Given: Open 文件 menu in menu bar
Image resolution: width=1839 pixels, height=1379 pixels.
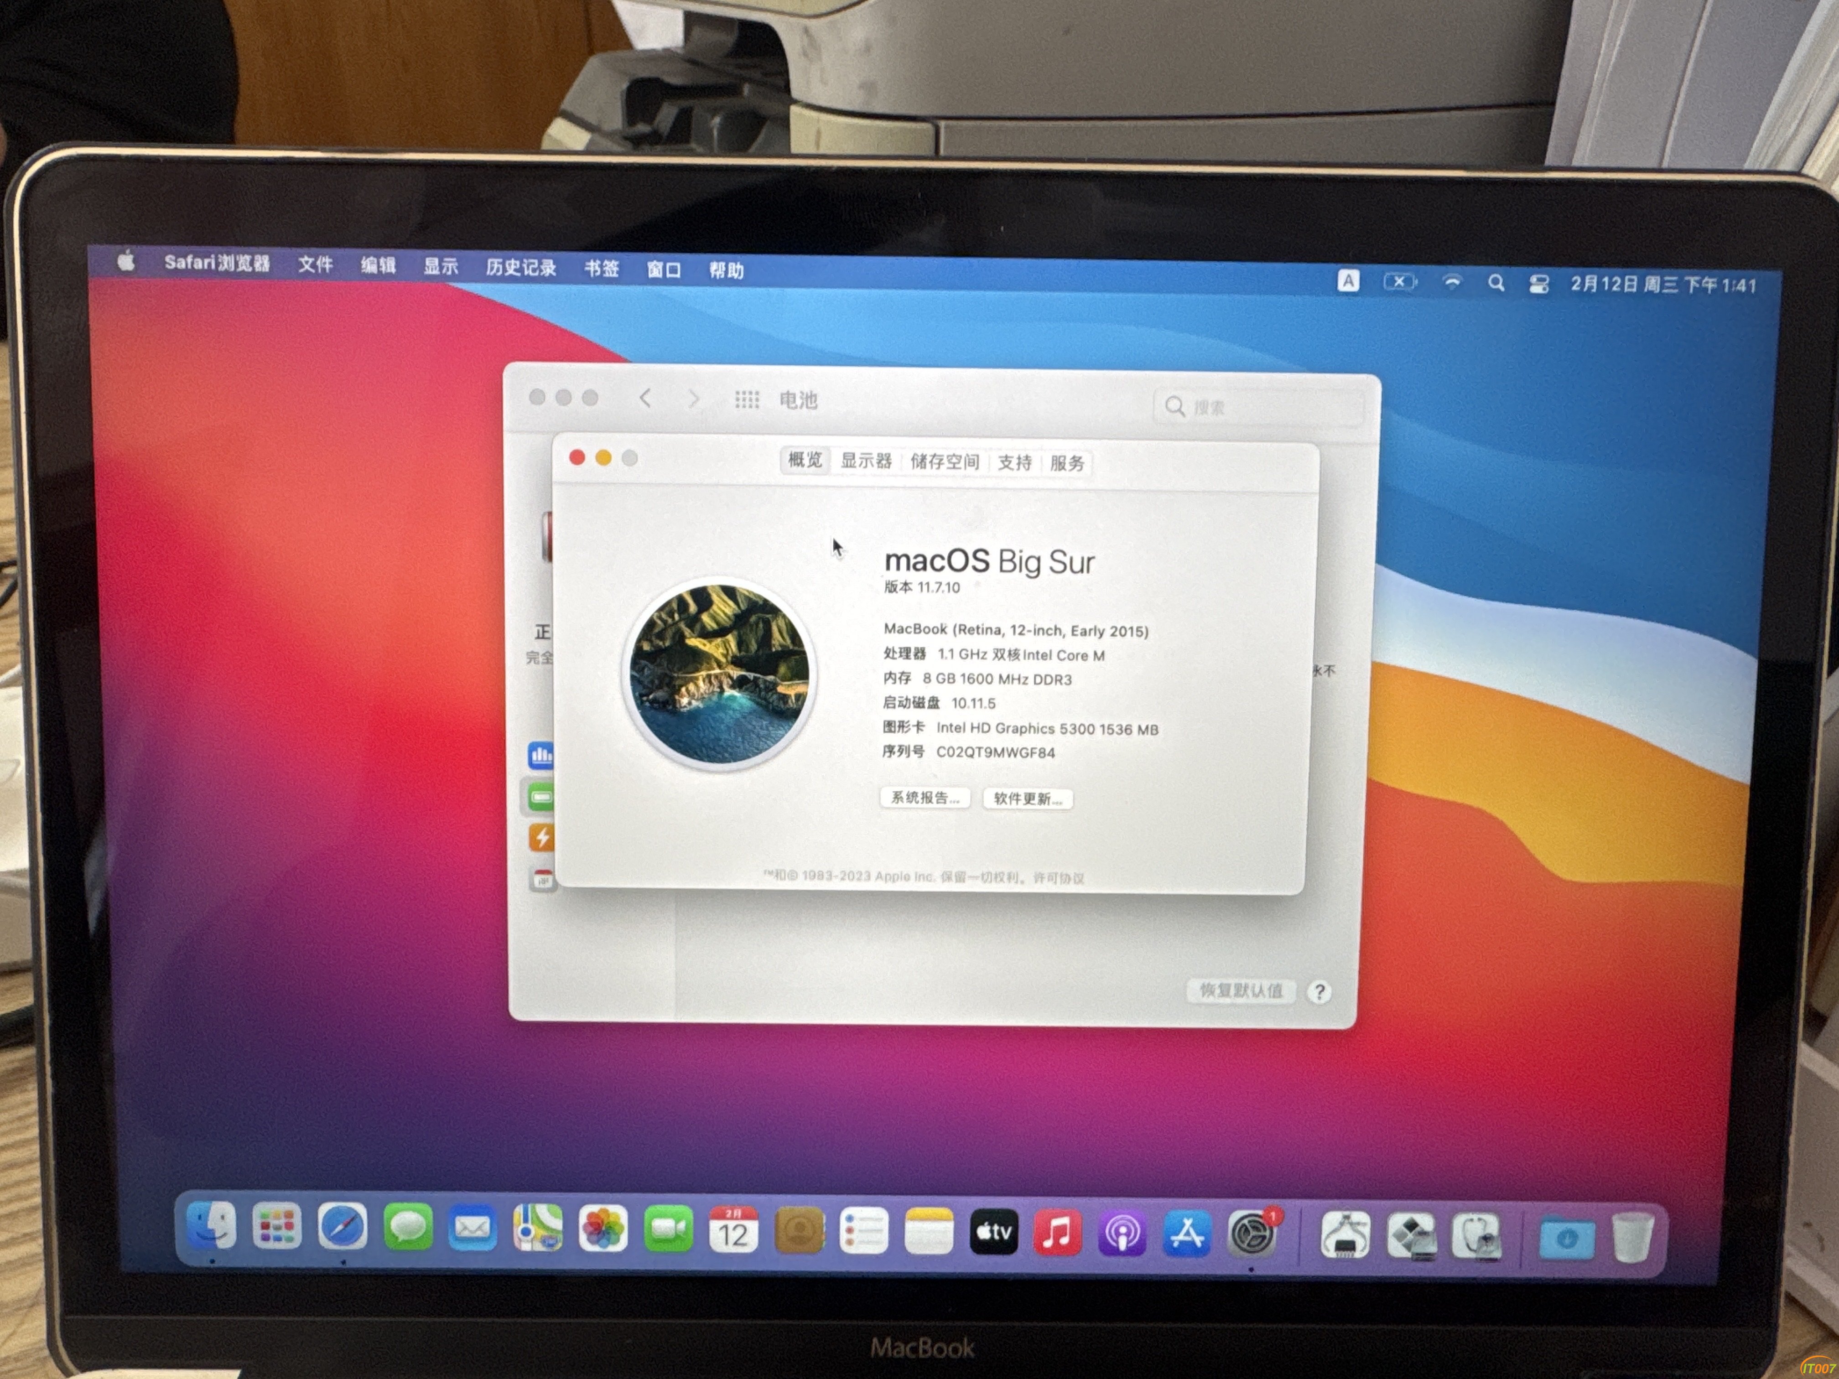Looking at the screenshot, I should [315, 264].
